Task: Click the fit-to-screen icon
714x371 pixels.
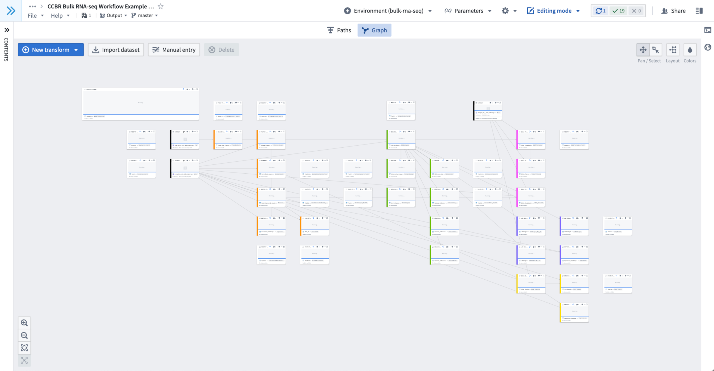Action: point(24,348)
